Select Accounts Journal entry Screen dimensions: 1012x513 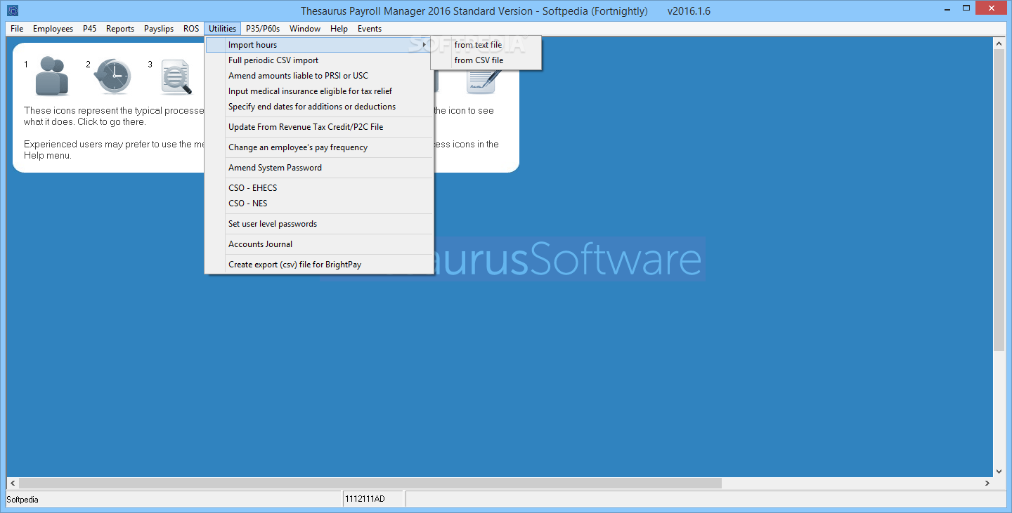pos(319,244)
